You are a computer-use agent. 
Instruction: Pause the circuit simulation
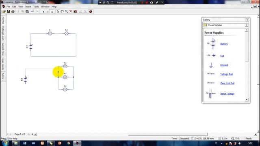pos(48,12)
